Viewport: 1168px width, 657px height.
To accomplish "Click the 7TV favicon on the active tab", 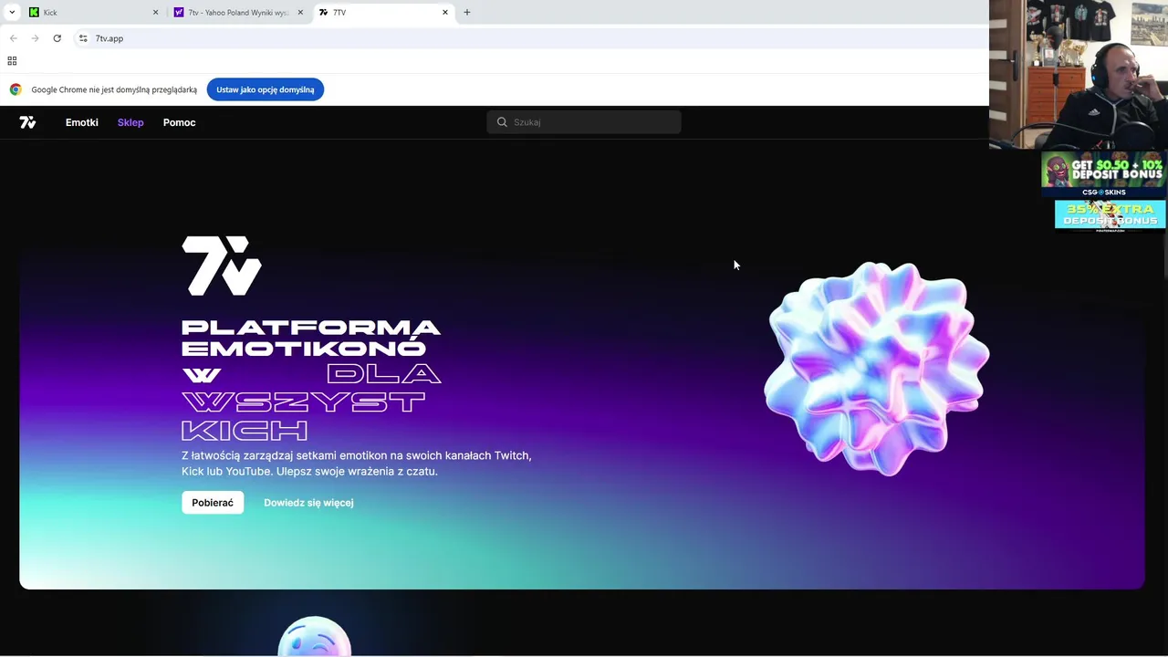I will click(323, 13).
